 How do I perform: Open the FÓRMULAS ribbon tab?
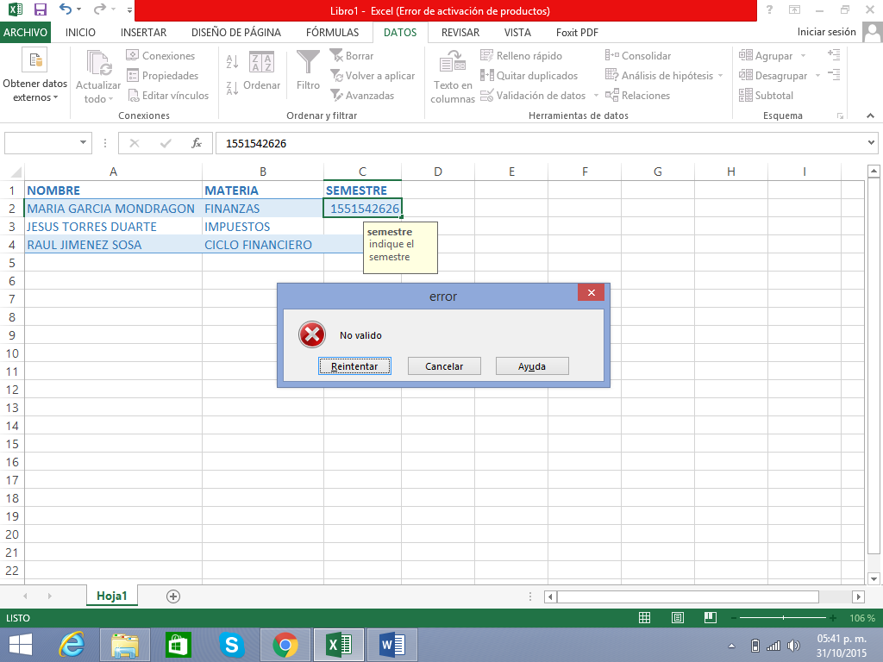[332, 33]
